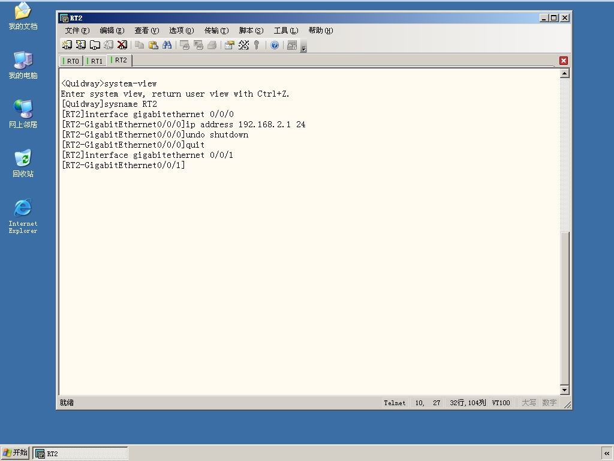Open Help blue question mark icon

click(275, 45)
